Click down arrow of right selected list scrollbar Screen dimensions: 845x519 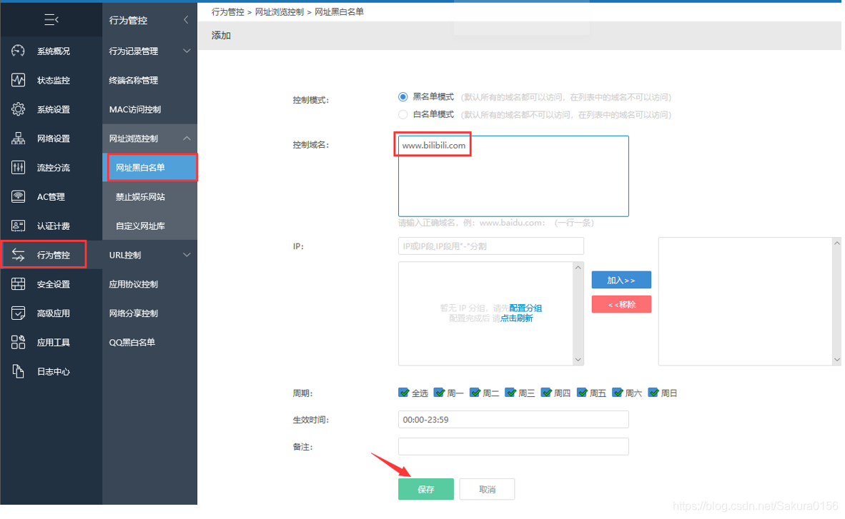coord(837,360)
